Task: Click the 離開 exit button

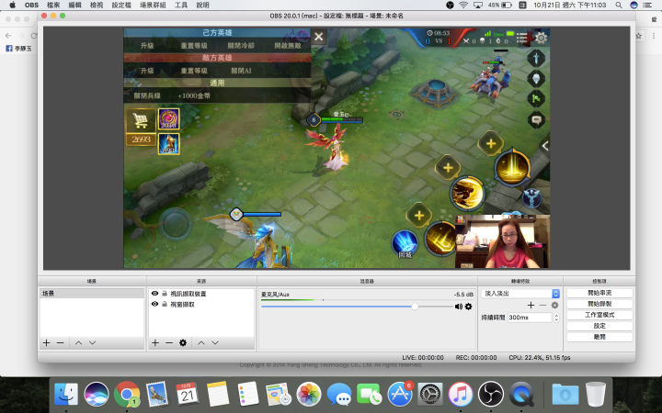Action: click(x=599, y=337)
